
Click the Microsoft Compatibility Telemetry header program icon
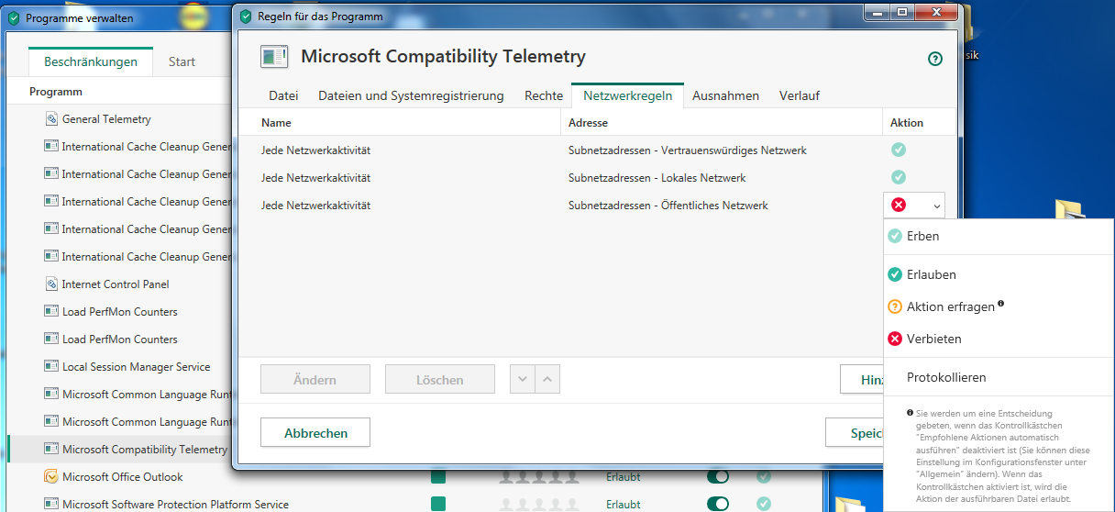(x=274, y=57)
